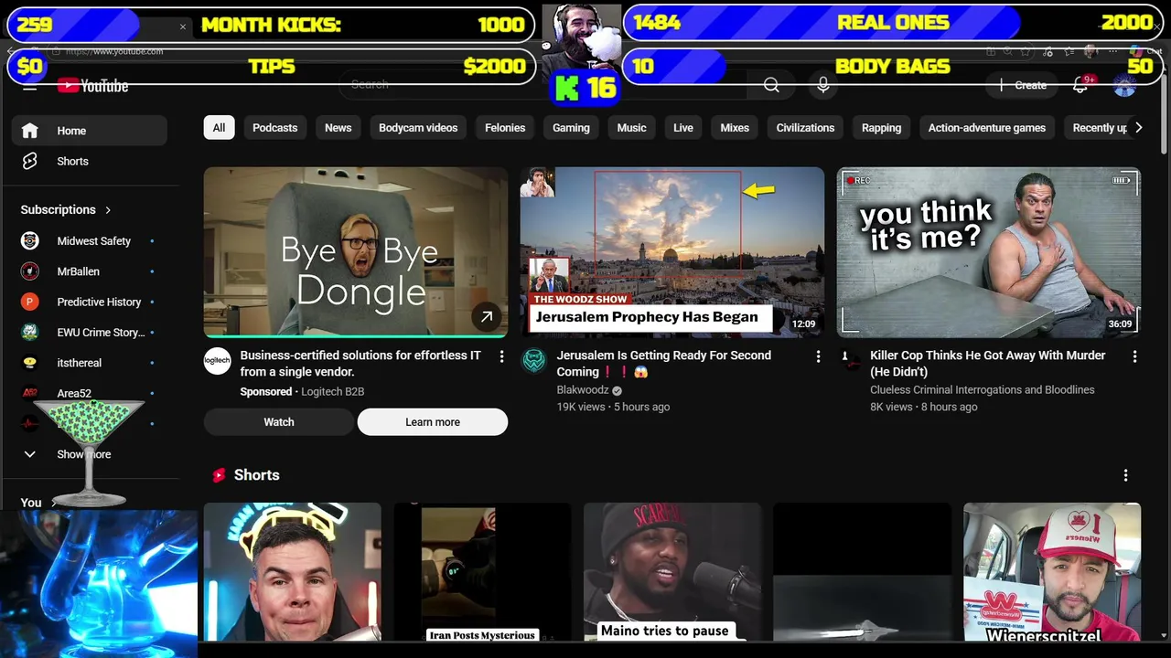Viewport: 1171px width, 658px height.
Task: Open the account avatar menu
Action: (x=1124, y=85)
